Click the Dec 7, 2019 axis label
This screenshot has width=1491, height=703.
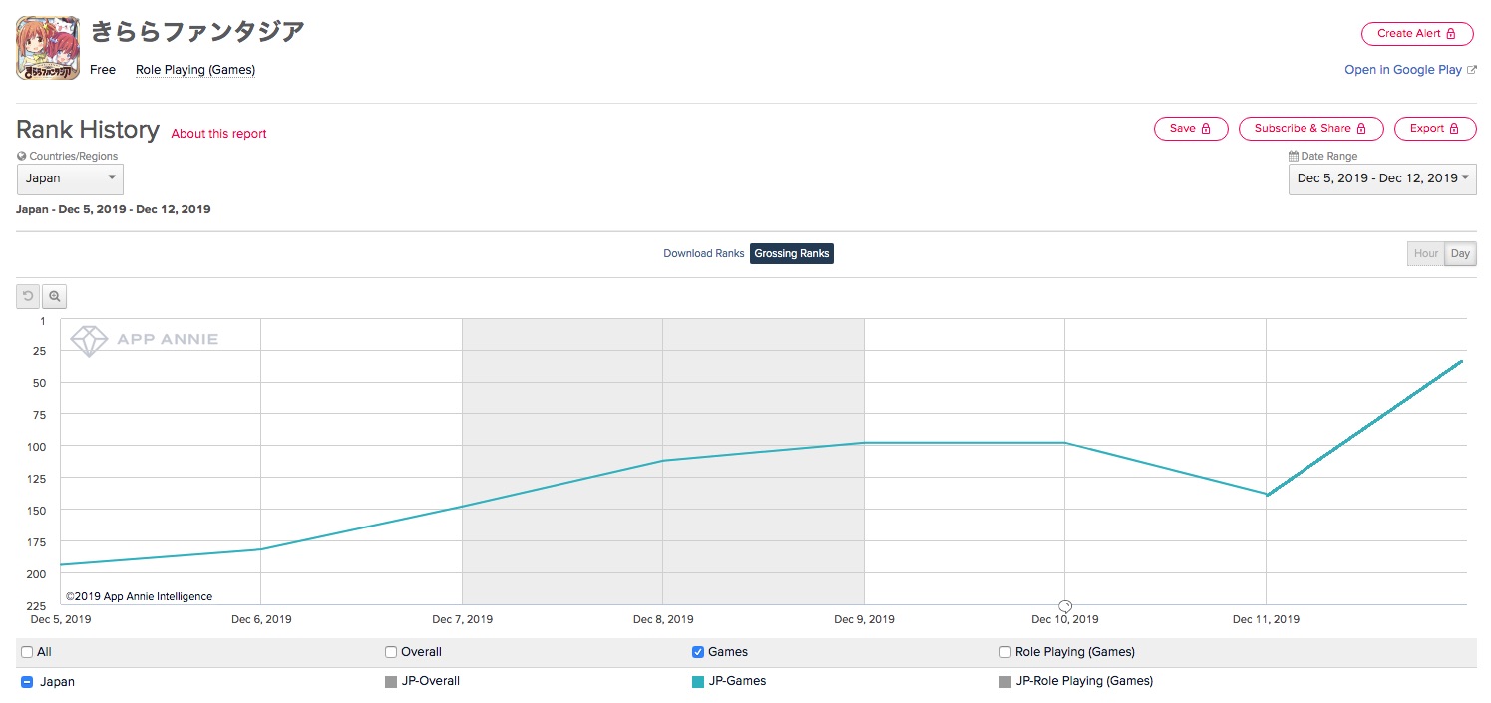point(463,619)
